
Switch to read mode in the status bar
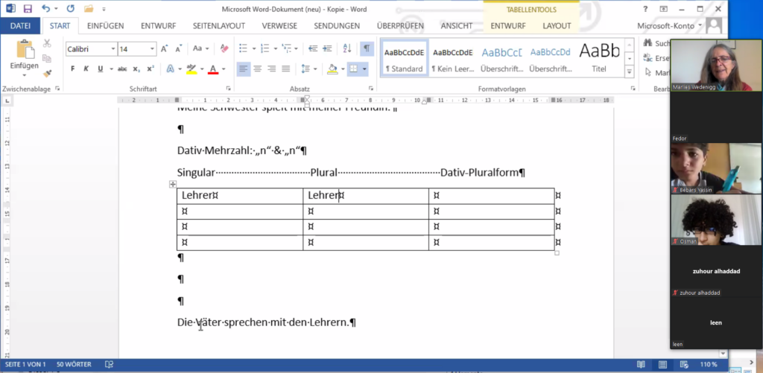pyautogui.click(x=641, y=364)
